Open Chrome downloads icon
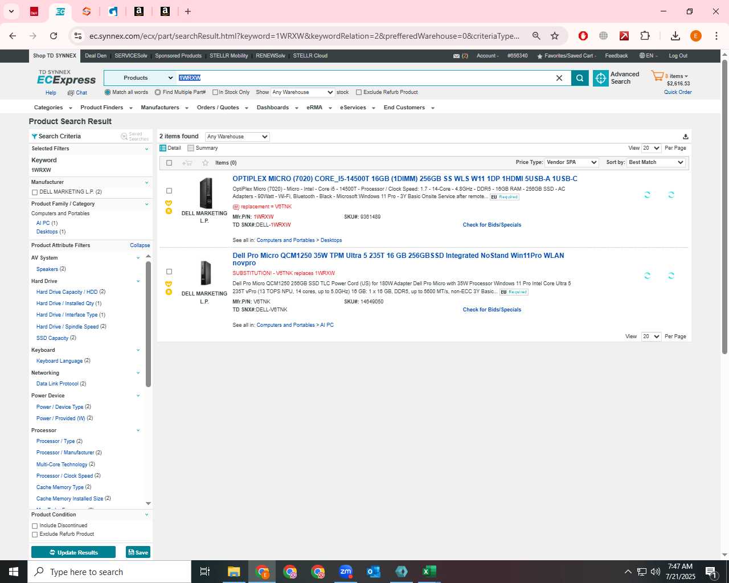The width and height of the screenshot is (729, 583). (x=675, y=36)
